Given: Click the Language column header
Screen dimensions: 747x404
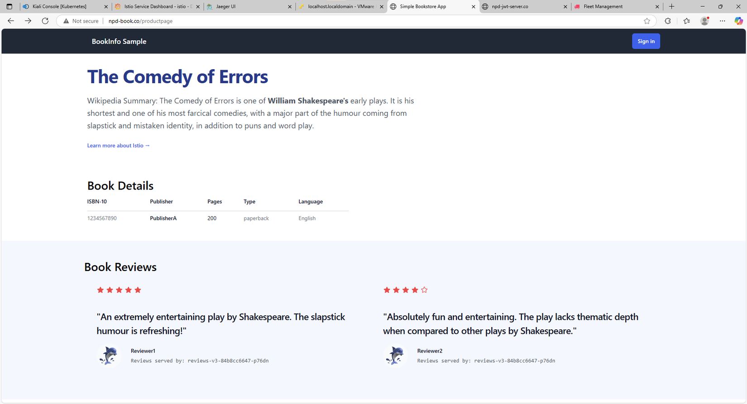Looking at the screenshot, I should pyautogui.click(x=311, y=202).
